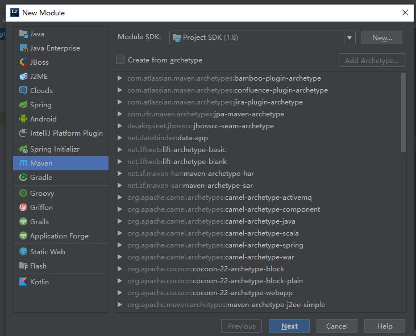Image resolution: width=416 pixels, height=336 pixels.
Task: Click the Maven m icon
Action: [x=23, y=163]
